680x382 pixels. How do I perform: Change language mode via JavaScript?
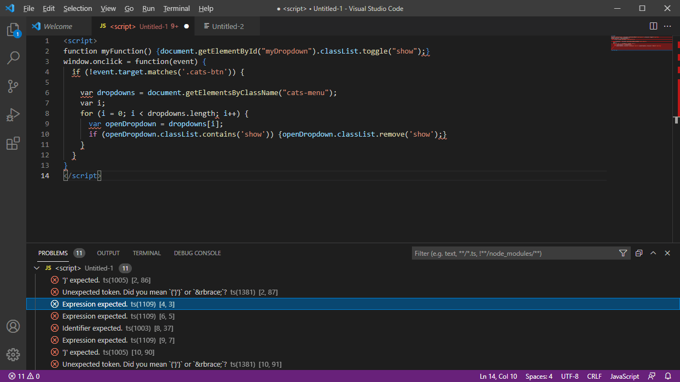point(625,377)
